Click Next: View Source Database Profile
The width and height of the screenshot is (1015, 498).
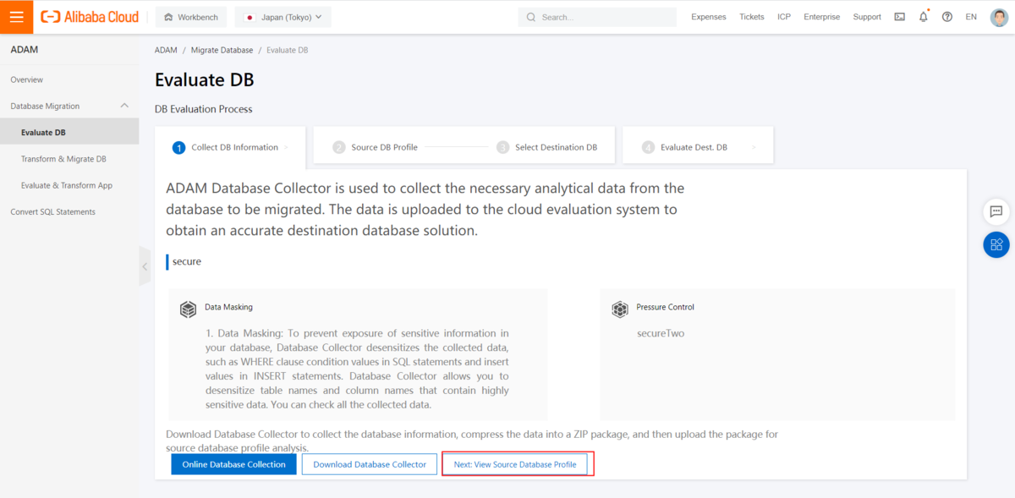coord(515,464)
